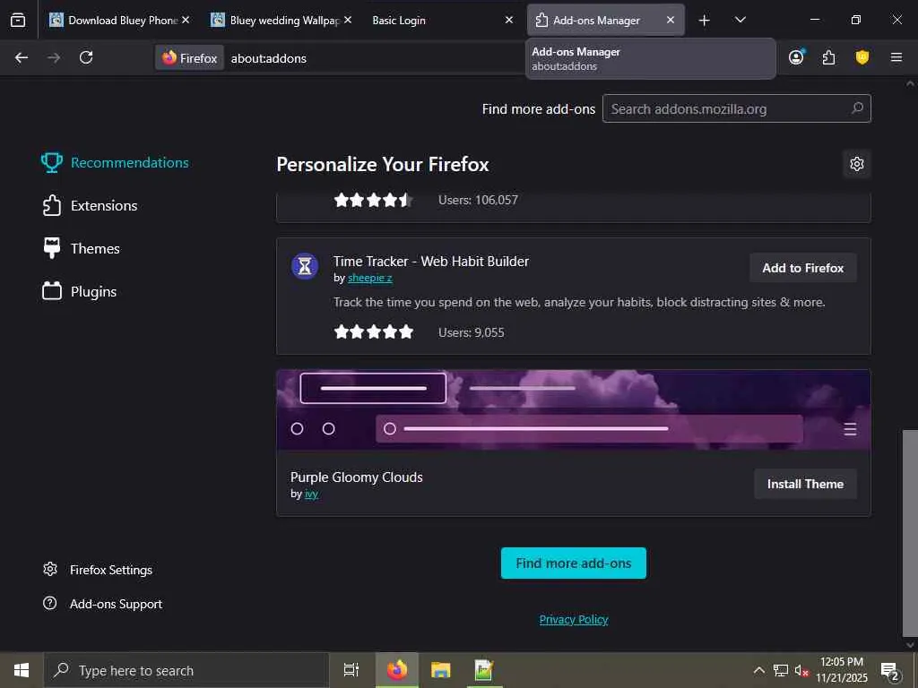Open the Notepad++ taskbar icon

[x=483, y=670]
